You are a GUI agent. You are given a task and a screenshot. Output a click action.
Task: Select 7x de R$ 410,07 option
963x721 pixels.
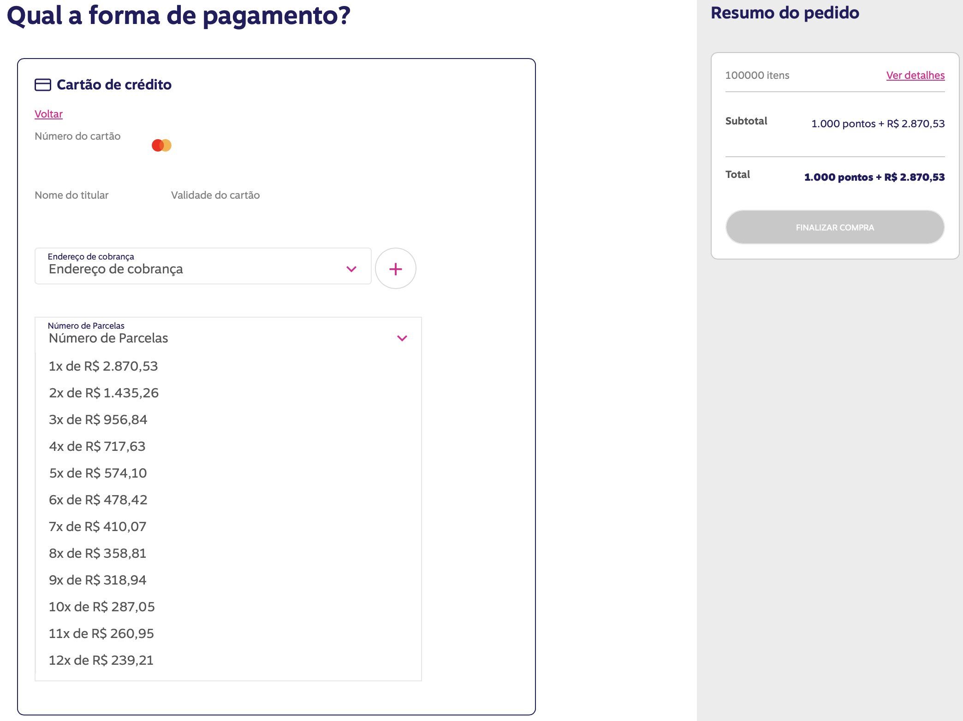(228, 526)
